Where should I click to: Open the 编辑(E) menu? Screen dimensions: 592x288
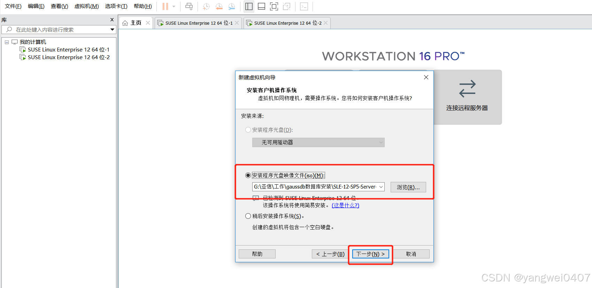tap(36, 6)
